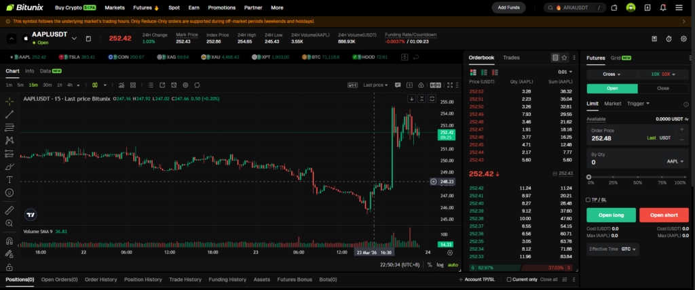
Task: Select the brush drawing tool
Action: pos(10,167)
